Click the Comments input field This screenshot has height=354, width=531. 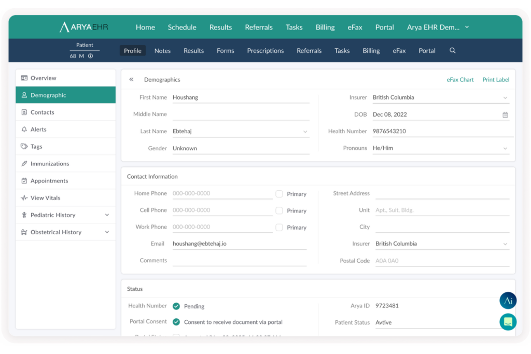coord(240,261)
